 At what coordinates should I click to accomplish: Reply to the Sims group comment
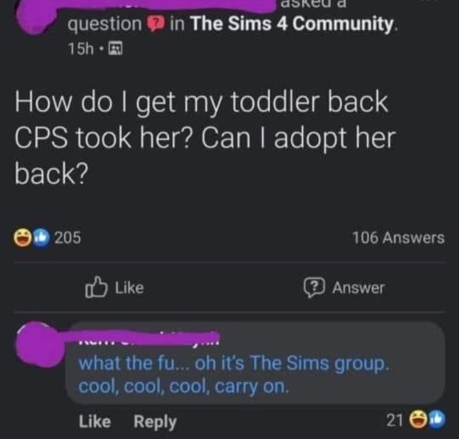[155, 422]
